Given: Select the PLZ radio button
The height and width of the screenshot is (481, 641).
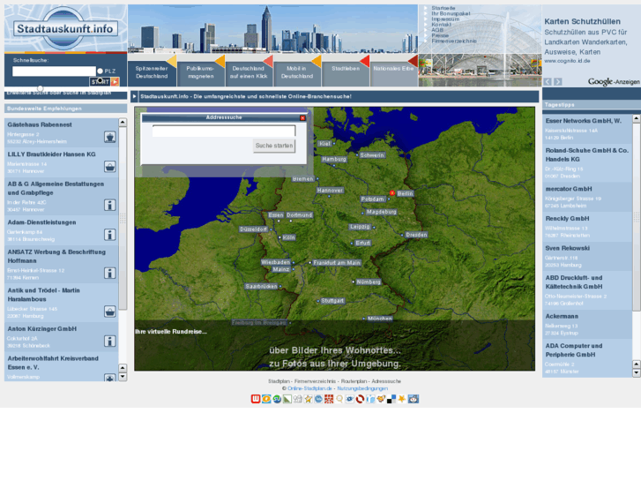Looking at the screenshot, I should (100, 71).
